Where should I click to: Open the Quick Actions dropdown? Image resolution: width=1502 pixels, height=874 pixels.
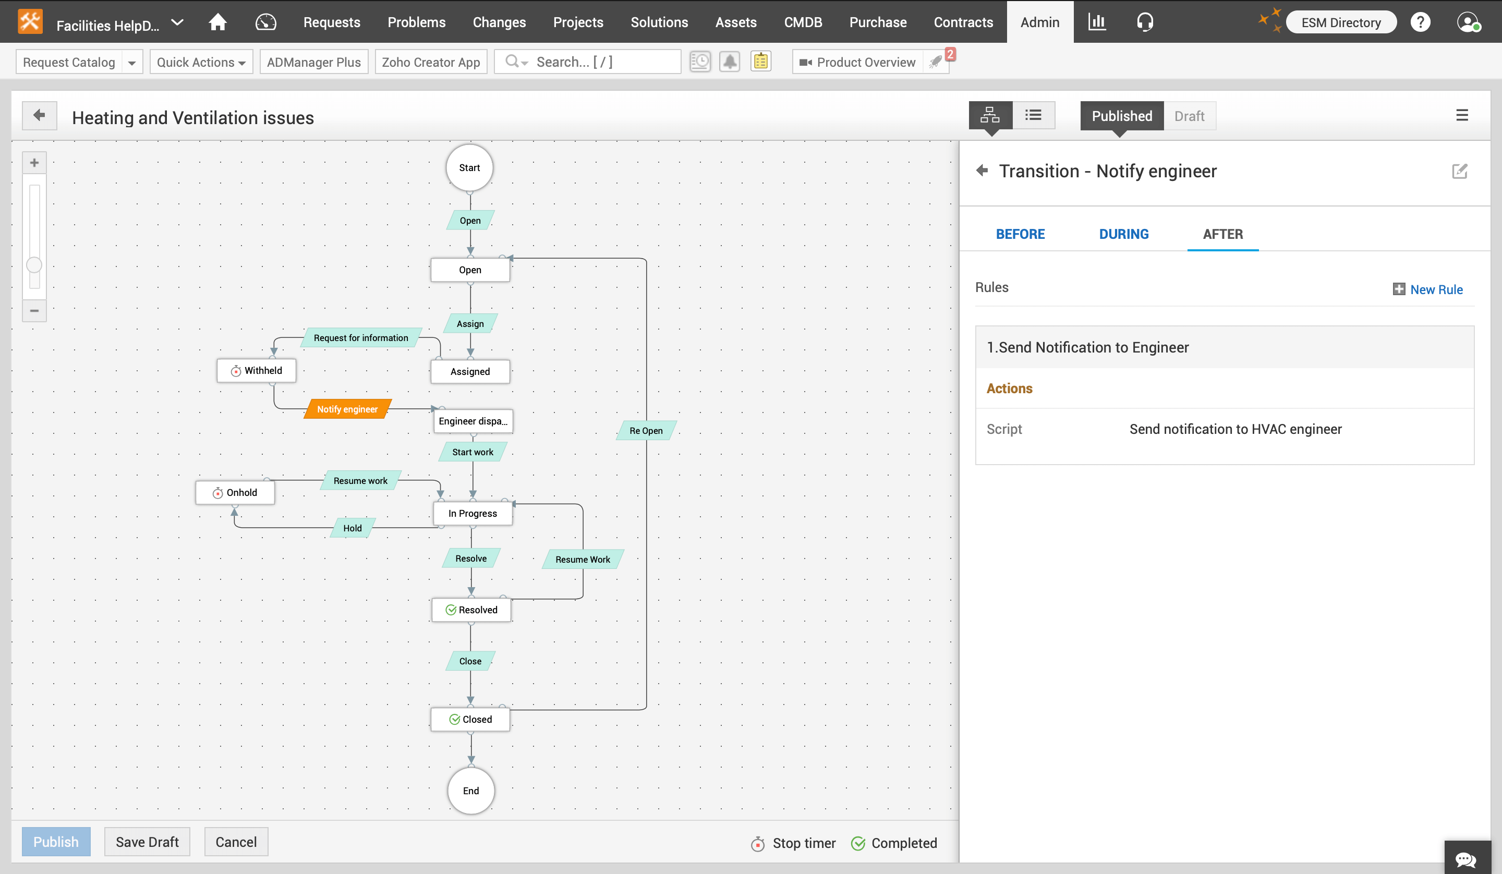pos(201,62)
